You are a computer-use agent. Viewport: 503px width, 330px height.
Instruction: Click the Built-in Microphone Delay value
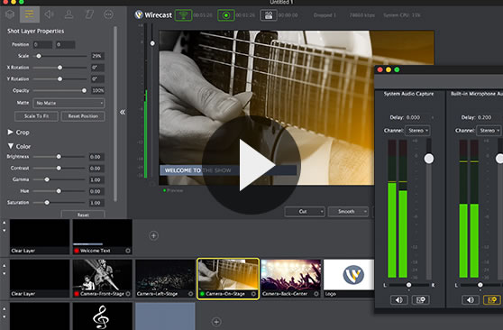tap(484, 117)
